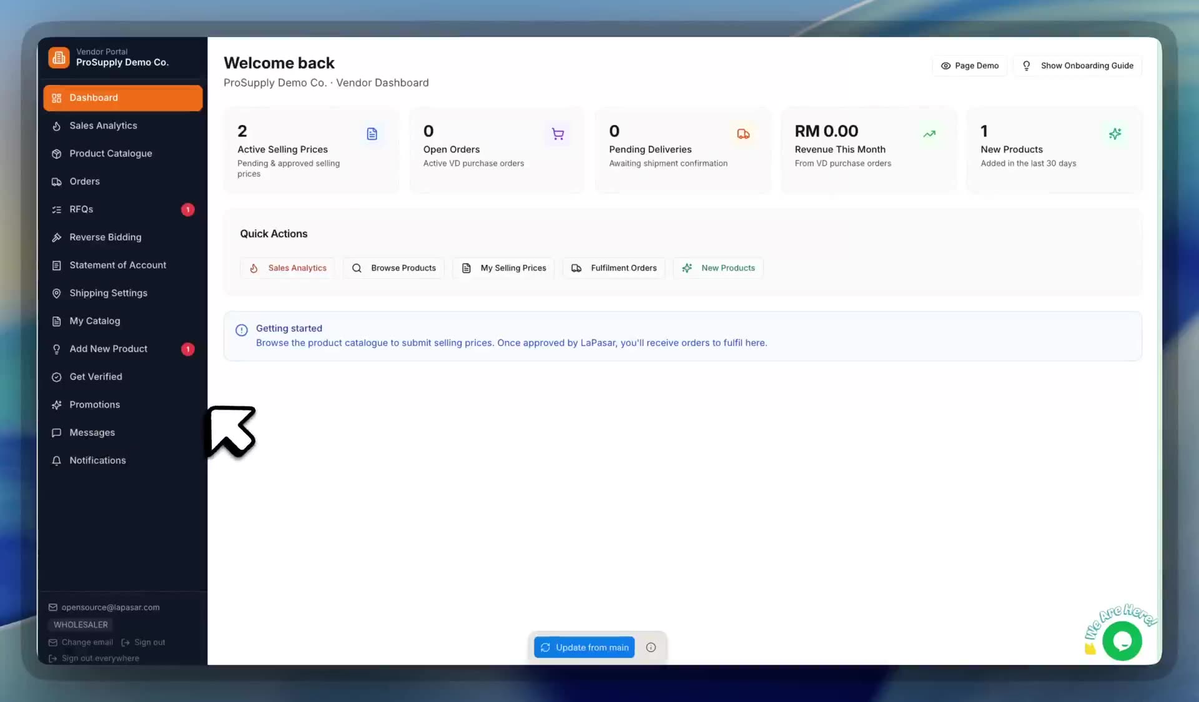Click the Fulfilment Orders quick action
Viewport: 1199px width, 702px height.
pyautogui.click(x=614, y=268)
